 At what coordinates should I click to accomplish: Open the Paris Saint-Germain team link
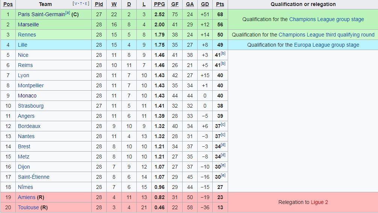41,15
